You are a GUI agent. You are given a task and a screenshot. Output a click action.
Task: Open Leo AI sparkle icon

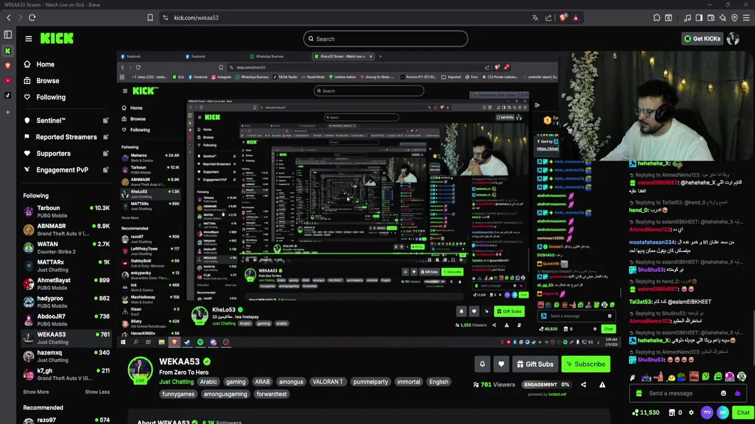click(x=723, y=18)
